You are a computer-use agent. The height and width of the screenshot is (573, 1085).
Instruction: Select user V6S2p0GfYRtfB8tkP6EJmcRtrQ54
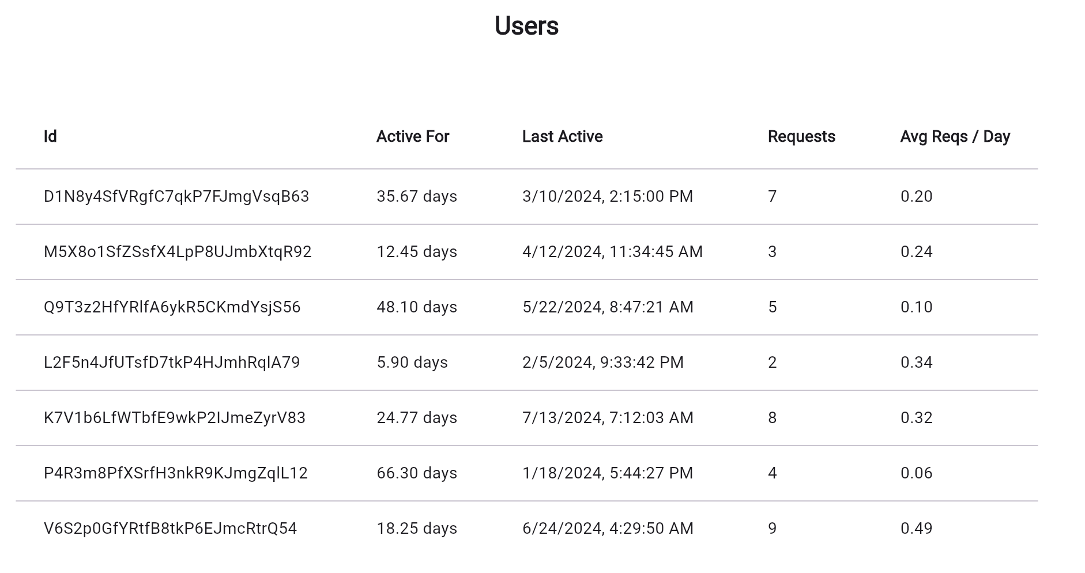pyautogui.click(x=171, y=527)
